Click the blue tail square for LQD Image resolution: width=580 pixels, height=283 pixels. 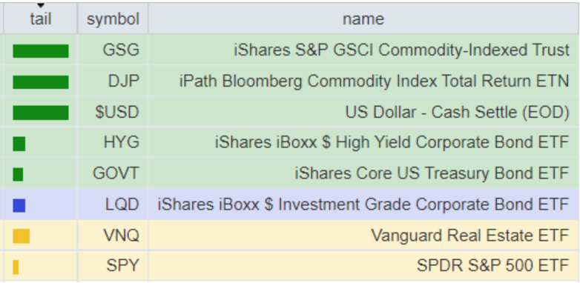click(19, 205)
